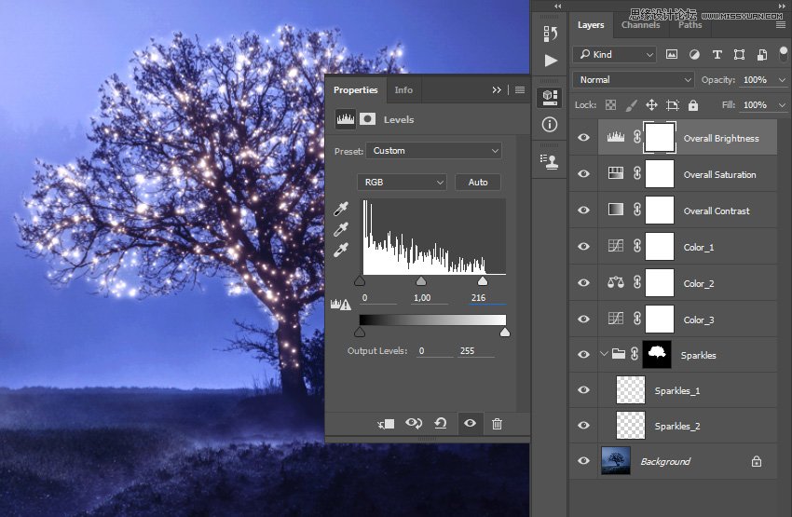Screen dimensions: 792x517
Task: Click the reset adjustment defaults icon
Action: point(440,424)
